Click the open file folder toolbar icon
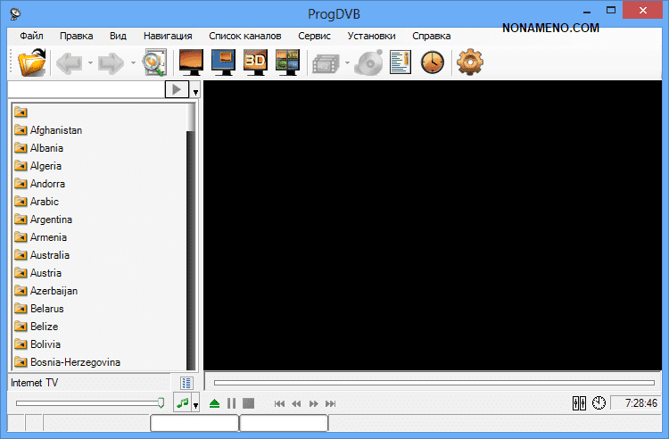This screenshot has width=669, height=439. pyautogui.click(x=31, y=62)
